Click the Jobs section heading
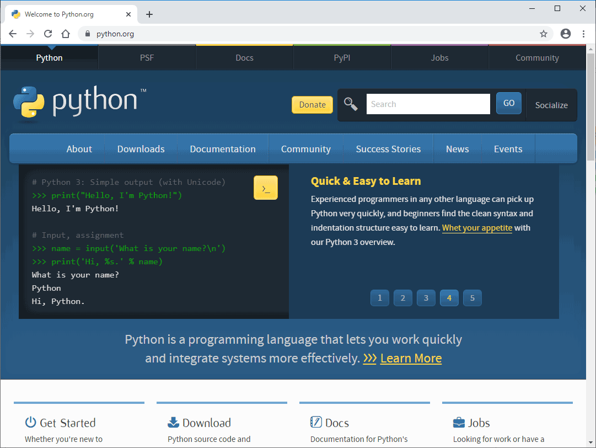Screen dimensions: 596x448 [479, 423]
